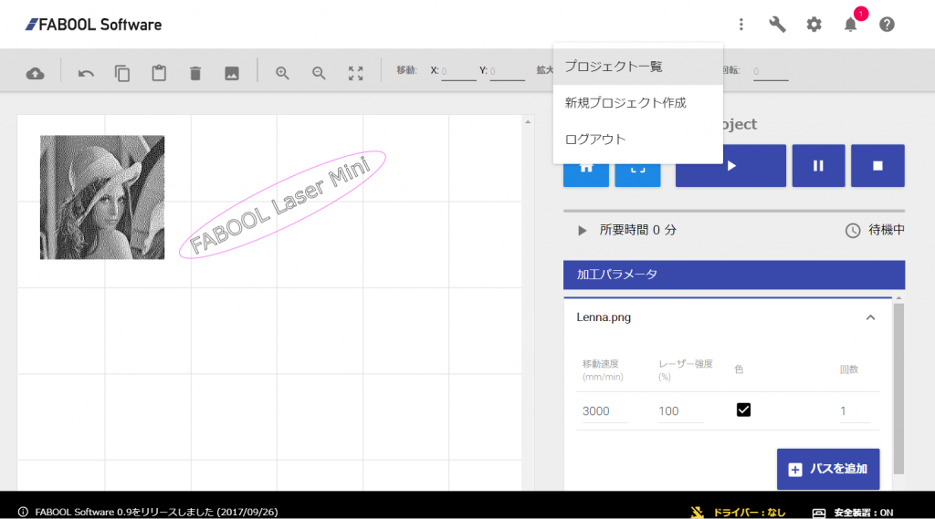This screenshot has width=935, height=519.
Task: Delete the selected object with trash icon
Action: (x=195, y=73)
